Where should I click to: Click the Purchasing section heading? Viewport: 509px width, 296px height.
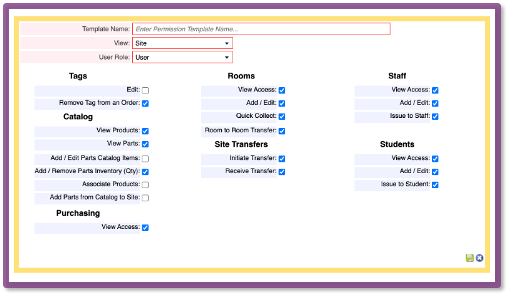pos(78,213)
